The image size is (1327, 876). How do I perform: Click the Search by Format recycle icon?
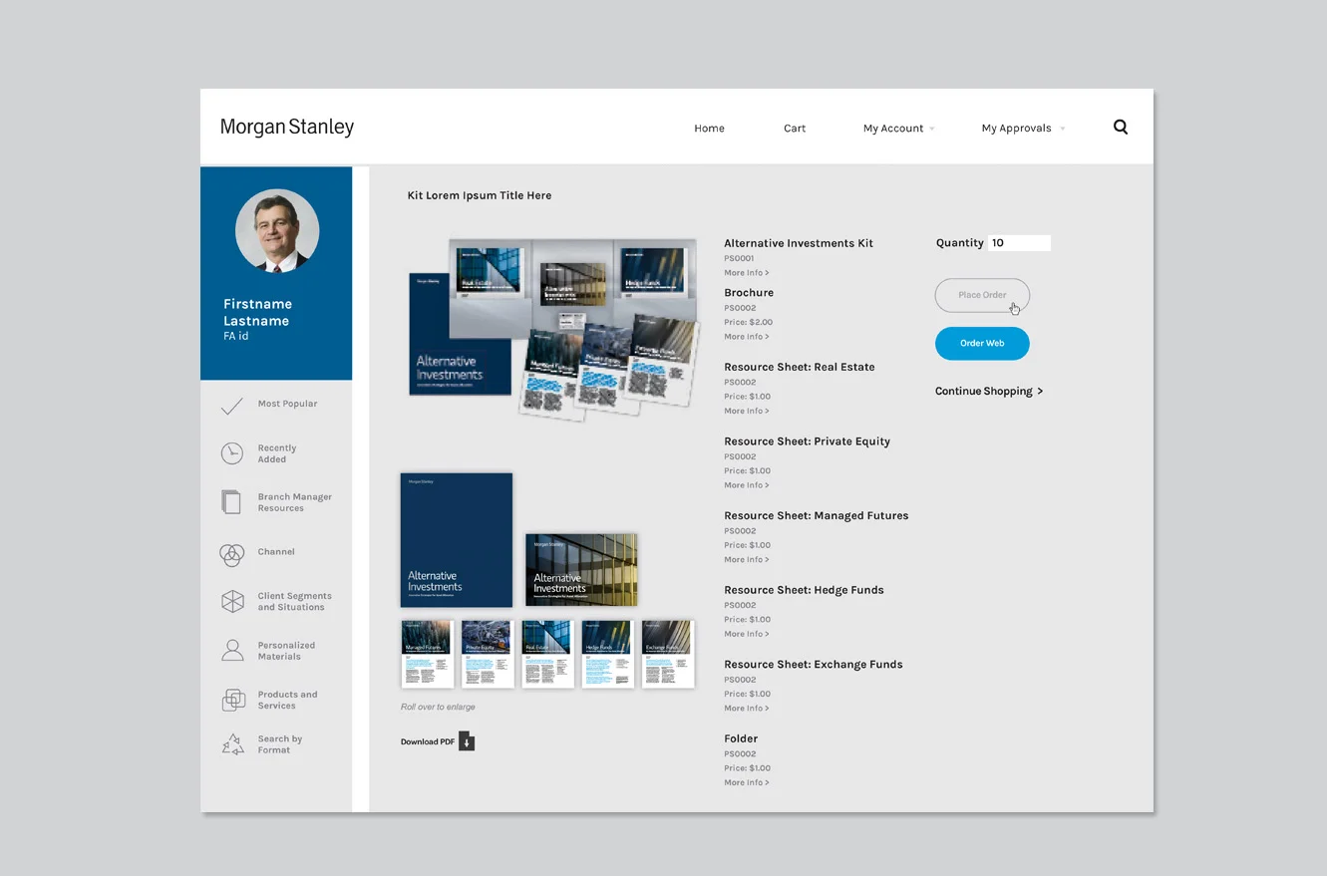(x=232, y=744)
